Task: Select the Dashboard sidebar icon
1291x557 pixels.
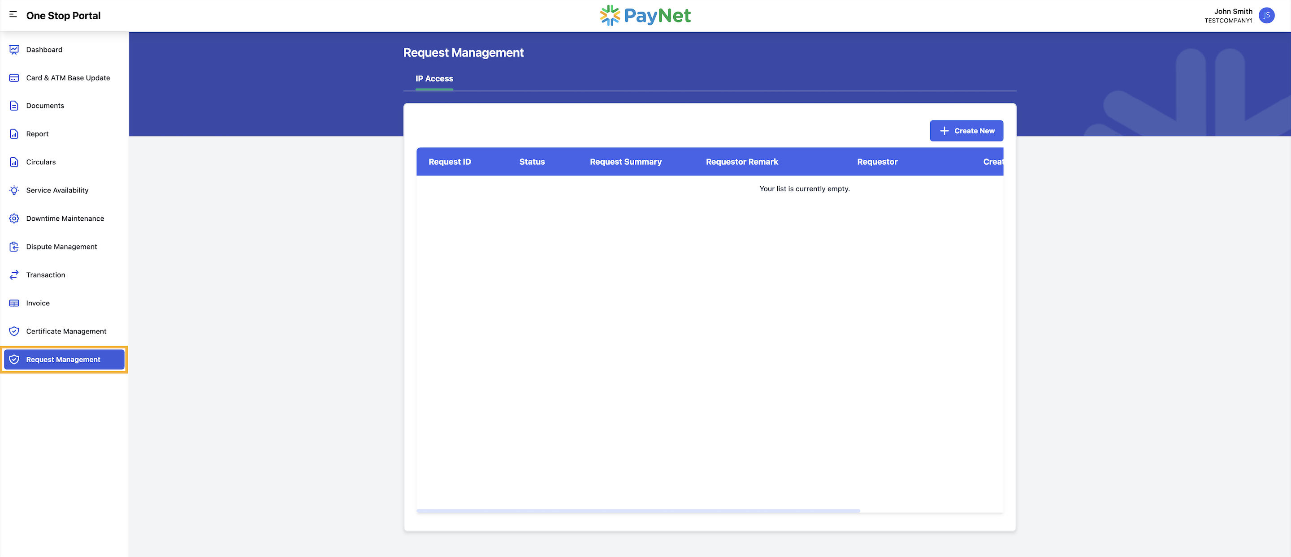Action: click(x=13, y=50)
